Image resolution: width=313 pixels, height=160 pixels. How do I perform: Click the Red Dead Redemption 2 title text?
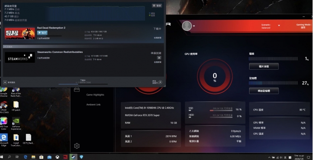(51, 28)
